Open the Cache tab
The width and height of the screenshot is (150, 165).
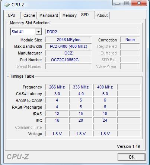[29, 15]
